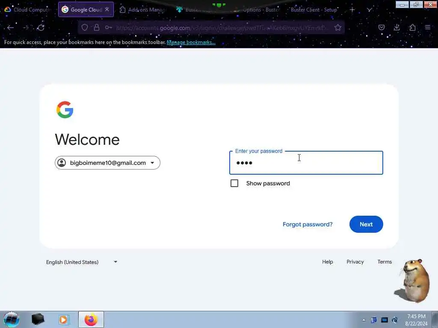This screenshot has width=438, height=328.
Task: Open the black box taskbar app
Action: pyautogui.click(x=38, y=319)
